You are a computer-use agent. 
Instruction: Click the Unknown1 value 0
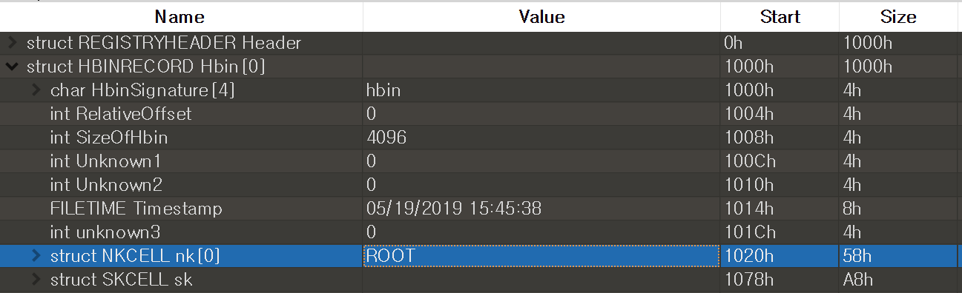371,161
